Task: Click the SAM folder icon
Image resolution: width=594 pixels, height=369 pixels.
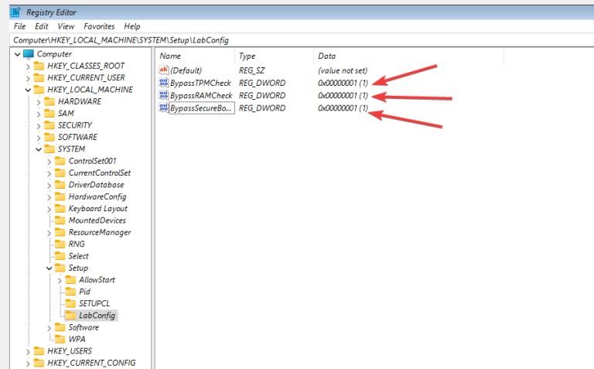Action: [x=49, y=114]
